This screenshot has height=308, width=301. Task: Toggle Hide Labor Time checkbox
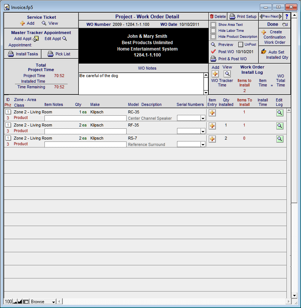[213, 31]
